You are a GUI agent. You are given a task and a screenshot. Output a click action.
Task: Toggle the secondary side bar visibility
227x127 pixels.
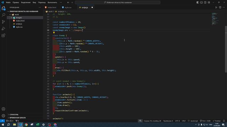205,2
